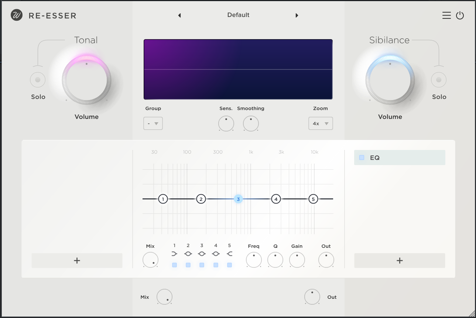Click the power bypass icon
Screen dimensions: 476x318
pyautogui.click(x=460, y=16)
